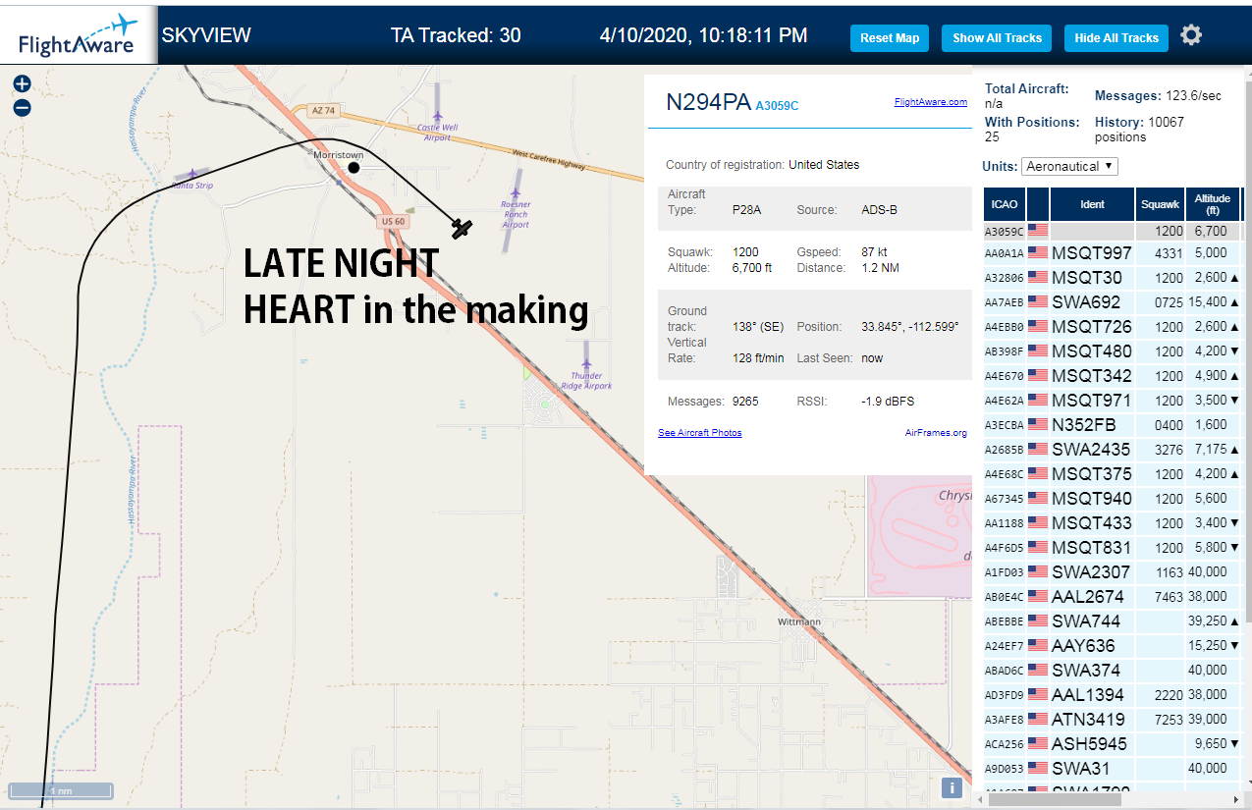Viewport: 1252px width, 810px height.
Task: Click Reset Map button
Action: click(890, 38)
